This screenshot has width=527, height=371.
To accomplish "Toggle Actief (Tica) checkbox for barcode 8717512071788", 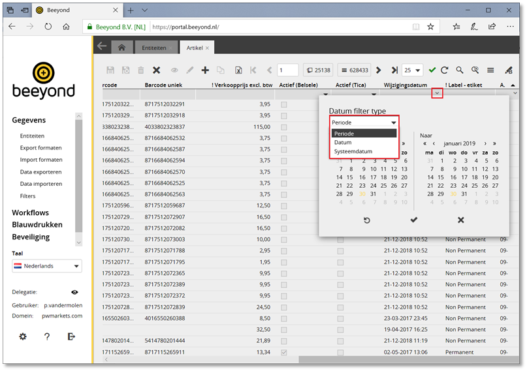I will click(340, 251).
